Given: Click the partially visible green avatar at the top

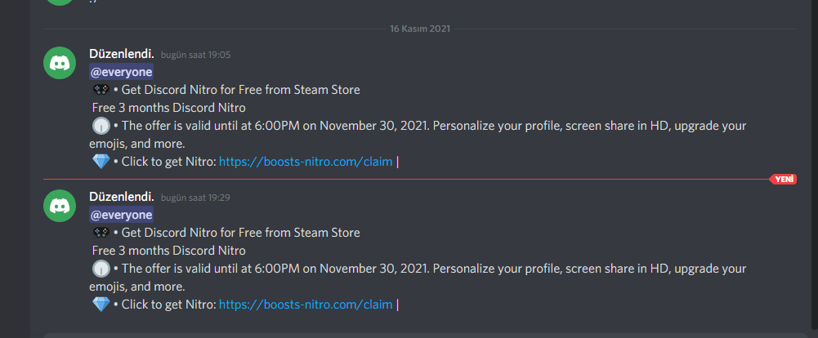Looking at the screenshot, I should point(60,2).
